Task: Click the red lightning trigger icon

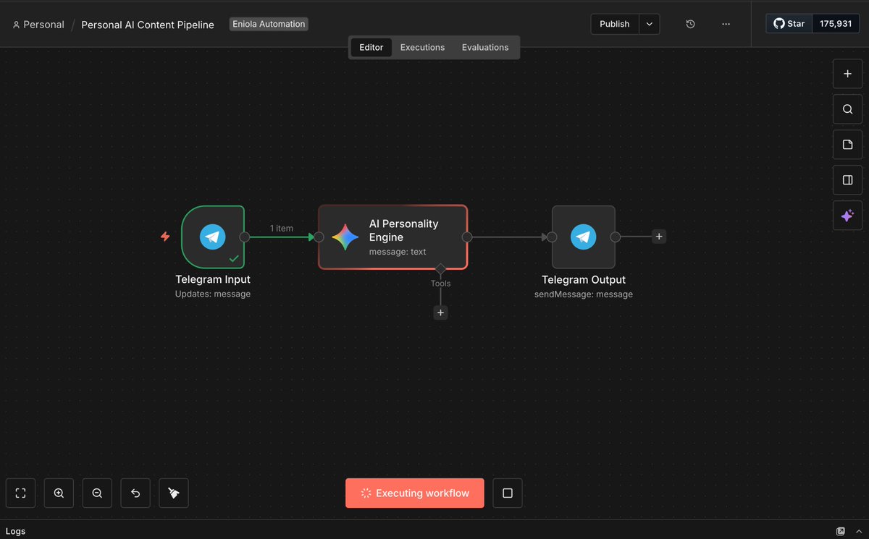Action: pyautogui.click(x=165, y=237)
